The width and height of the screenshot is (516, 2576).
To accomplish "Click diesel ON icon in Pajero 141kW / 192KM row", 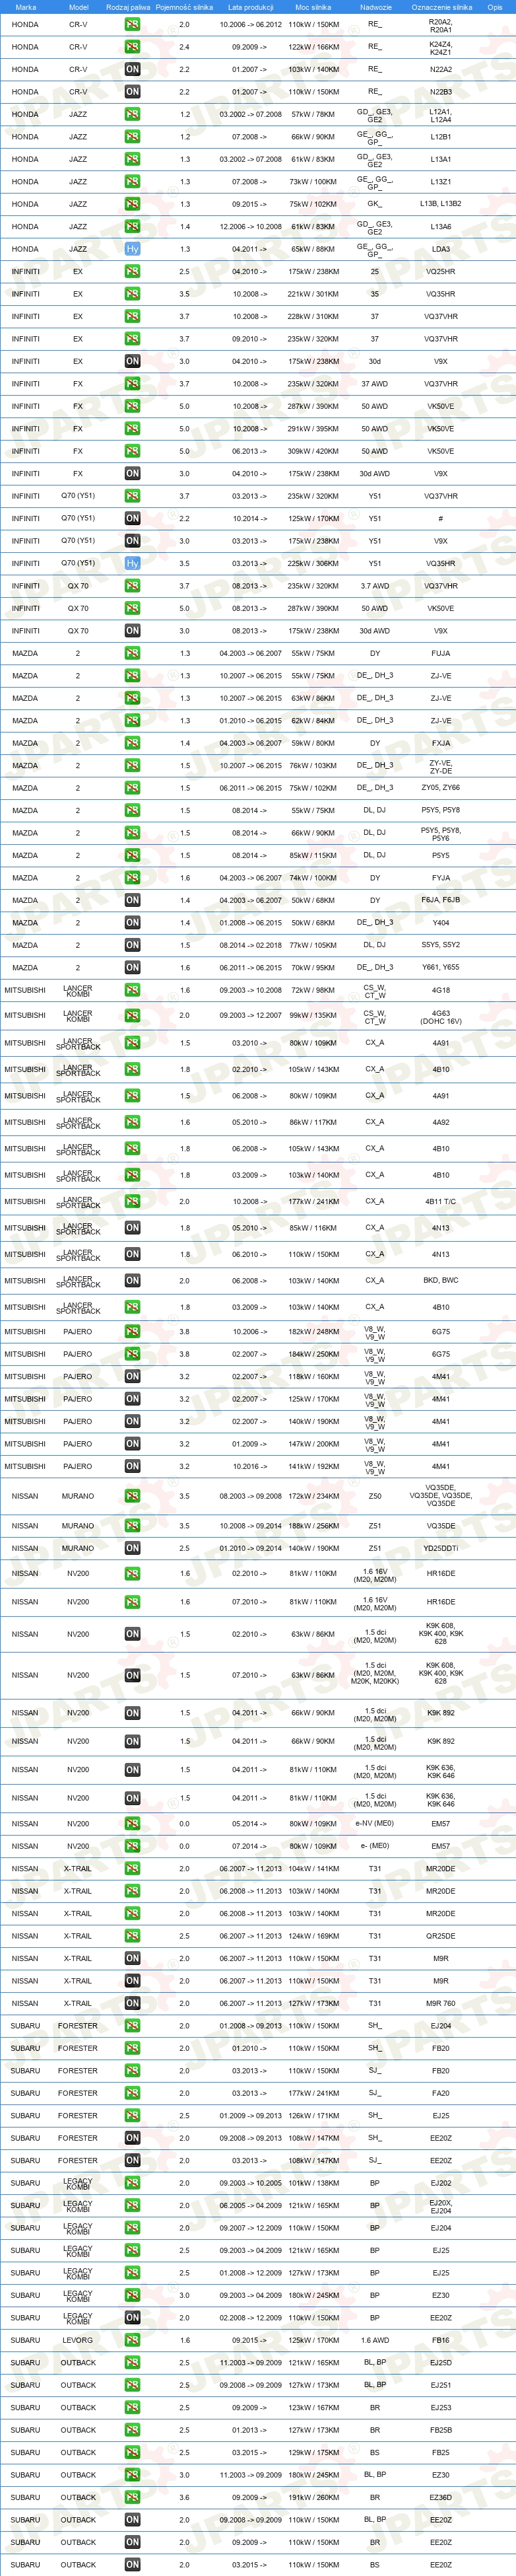I will [132, 1466].
